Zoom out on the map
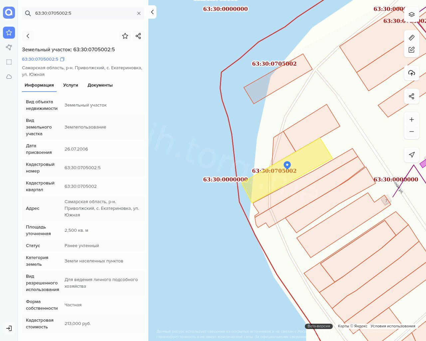Screen dimensions: 426x341 coord(412,132)
